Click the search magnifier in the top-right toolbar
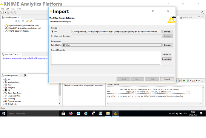The width and height of the screenshot is (206, 138). coord(202,13)
